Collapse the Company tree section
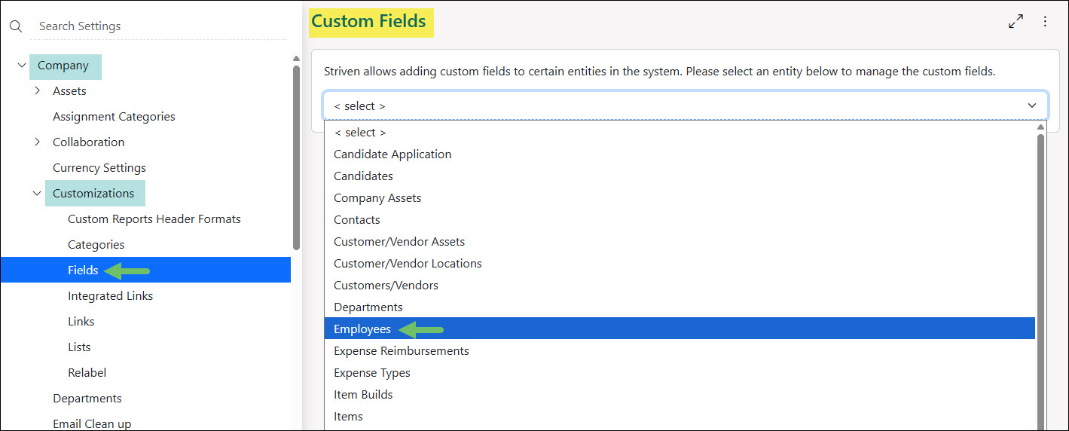The image size is (1069, 431). [22, 66]
